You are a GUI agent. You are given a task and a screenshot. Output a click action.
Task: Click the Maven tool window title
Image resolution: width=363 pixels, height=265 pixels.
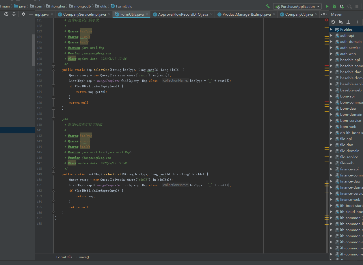pos(336,14)
